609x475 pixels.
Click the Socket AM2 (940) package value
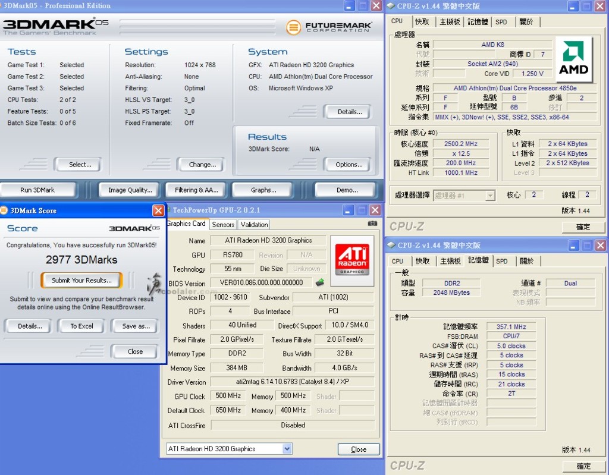(492, 64)
